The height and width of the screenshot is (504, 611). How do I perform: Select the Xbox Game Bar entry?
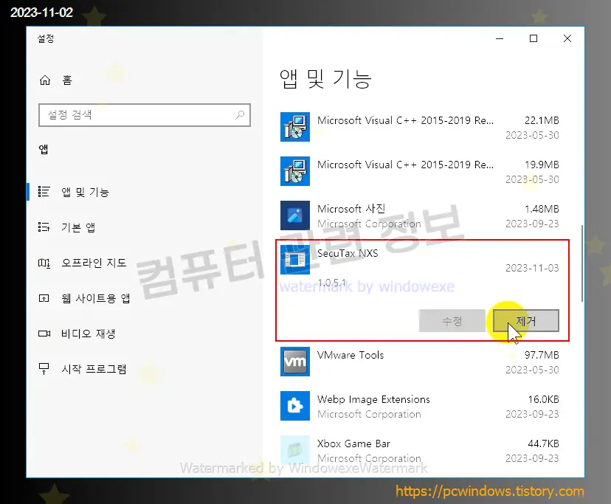coord(420,450)
